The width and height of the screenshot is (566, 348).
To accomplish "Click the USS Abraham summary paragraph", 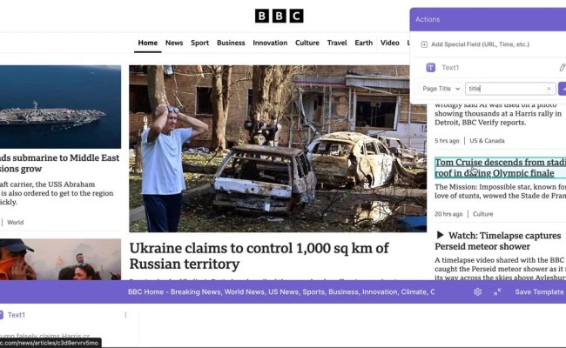I will click(x=57, y=193).
